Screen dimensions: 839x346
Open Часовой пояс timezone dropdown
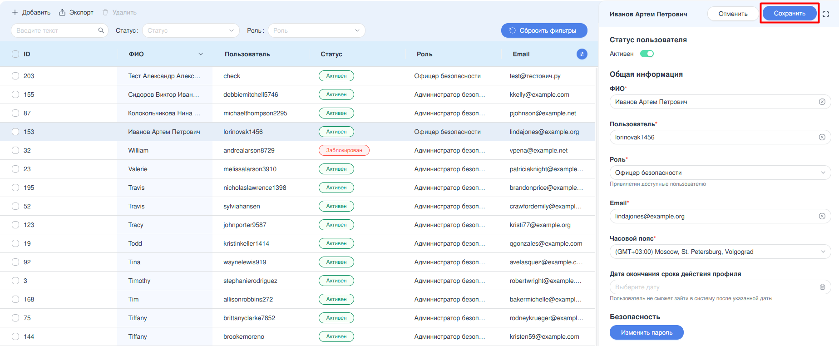[720, 252]
